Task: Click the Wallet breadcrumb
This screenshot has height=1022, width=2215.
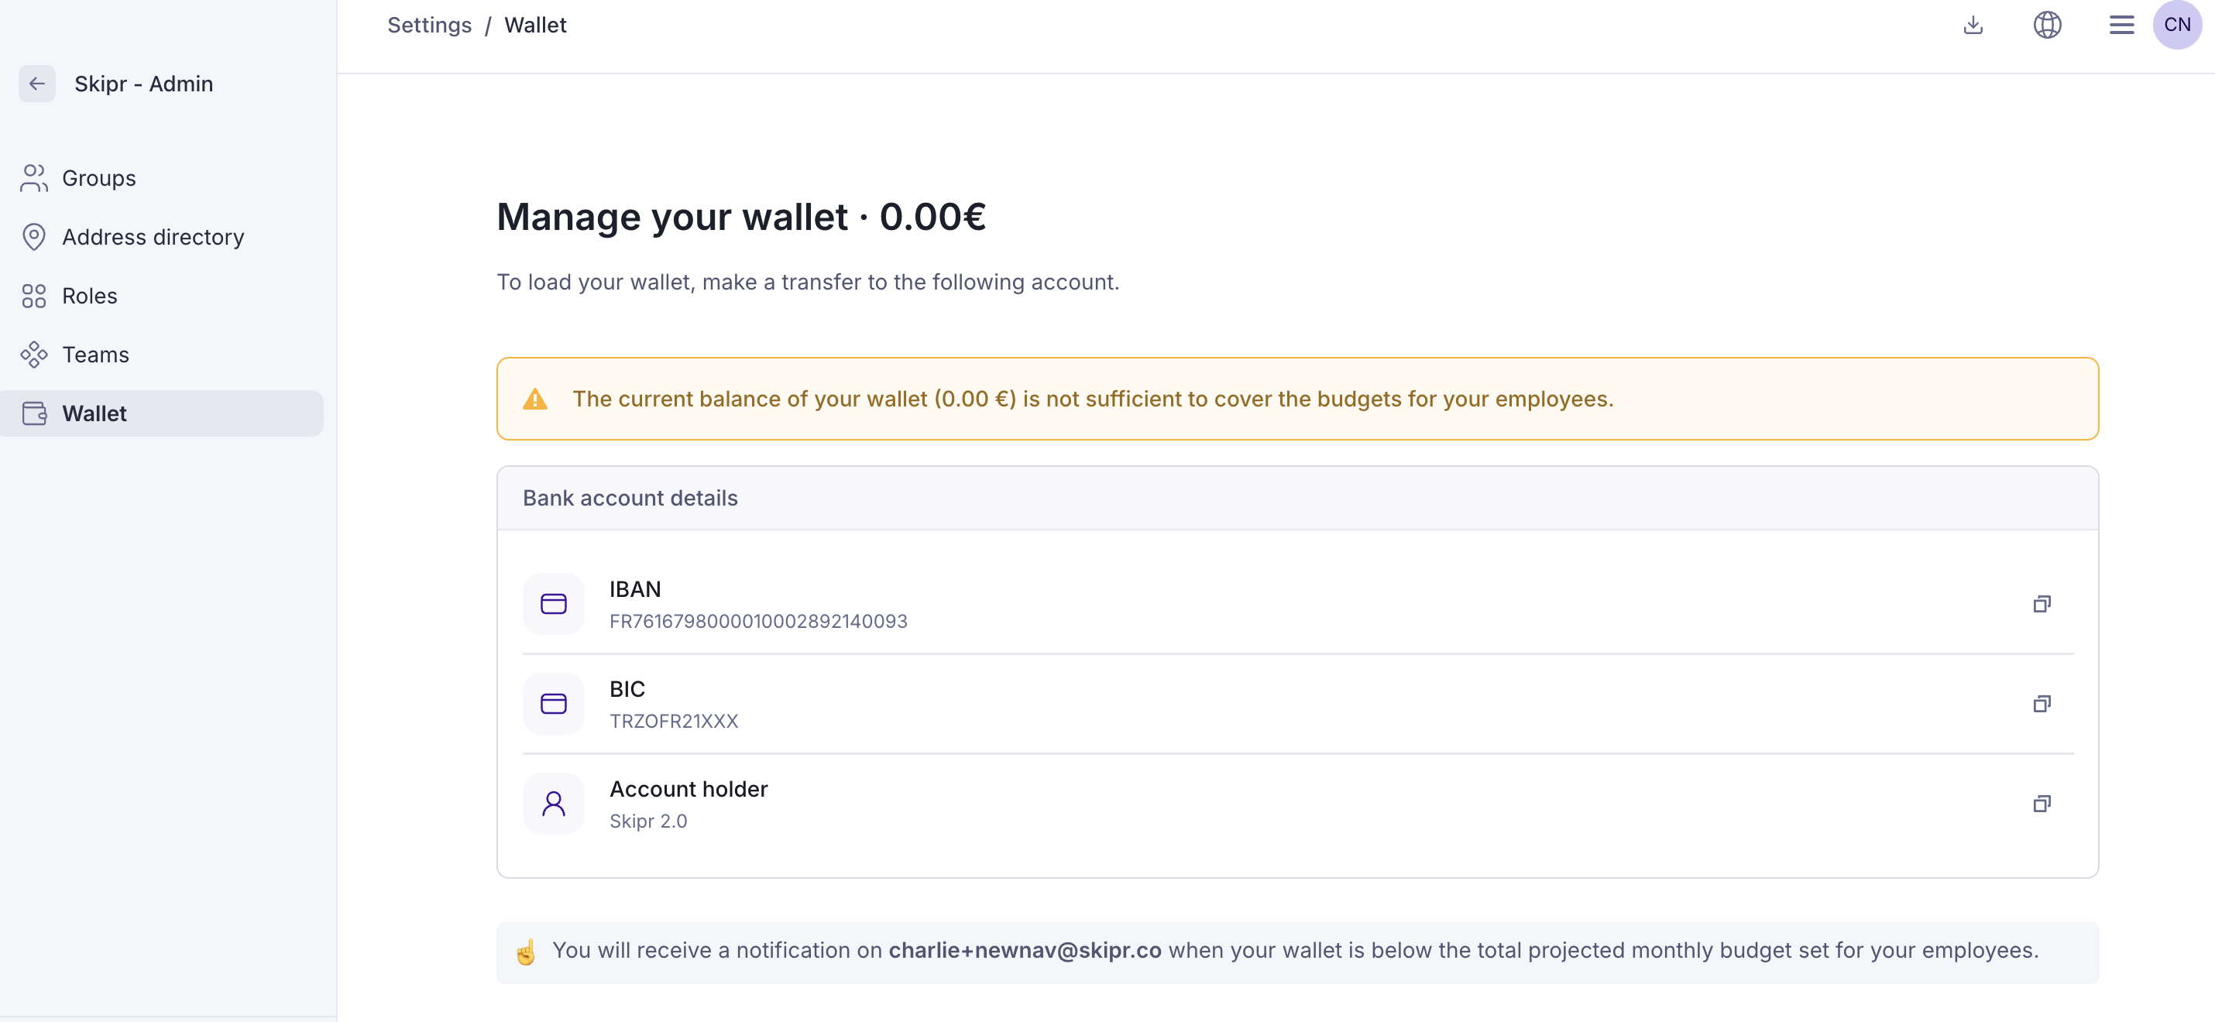Action: point(535,25)
